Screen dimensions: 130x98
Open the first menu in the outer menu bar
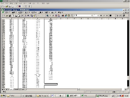click(2, 3)
